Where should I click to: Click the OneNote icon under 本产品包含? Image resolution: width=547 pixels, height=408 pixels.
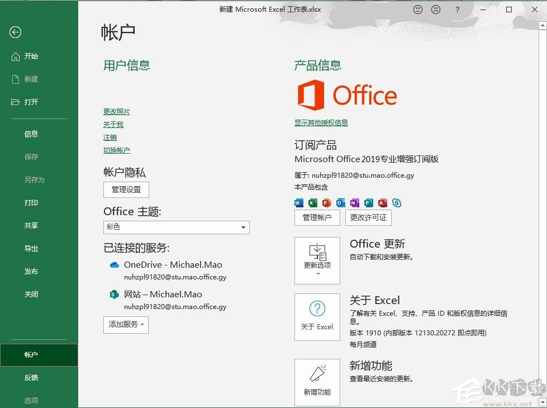[354, 203]
